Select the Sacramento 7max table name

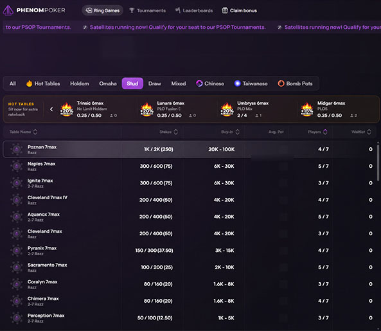tap(47, 265)
